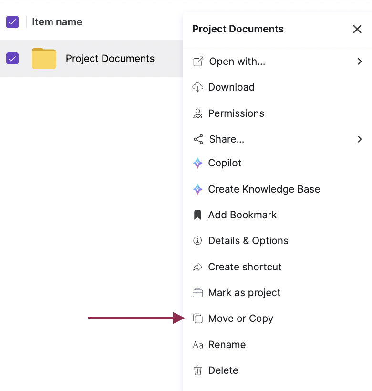Click the Delete trash can icon
Viewport: 372px width, 391px height.
[197, 370]
